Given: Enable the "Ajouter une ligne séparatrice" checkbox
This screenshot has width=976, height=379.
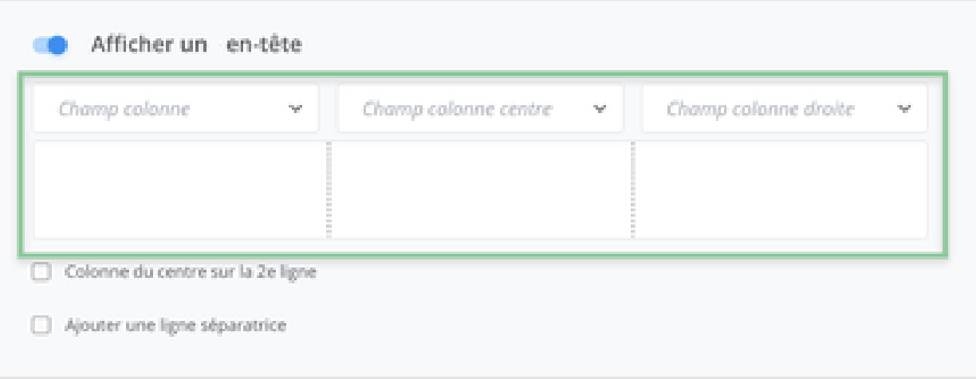Looking at the screenshot, I should 40,326.
